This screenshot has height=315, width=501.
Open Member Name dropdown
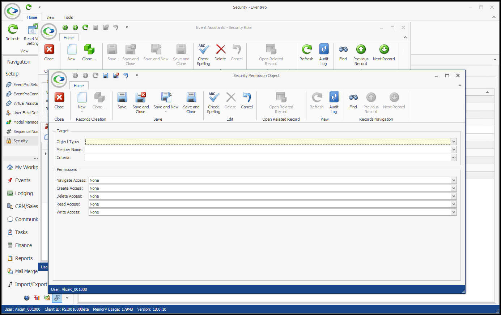[454, 150]
